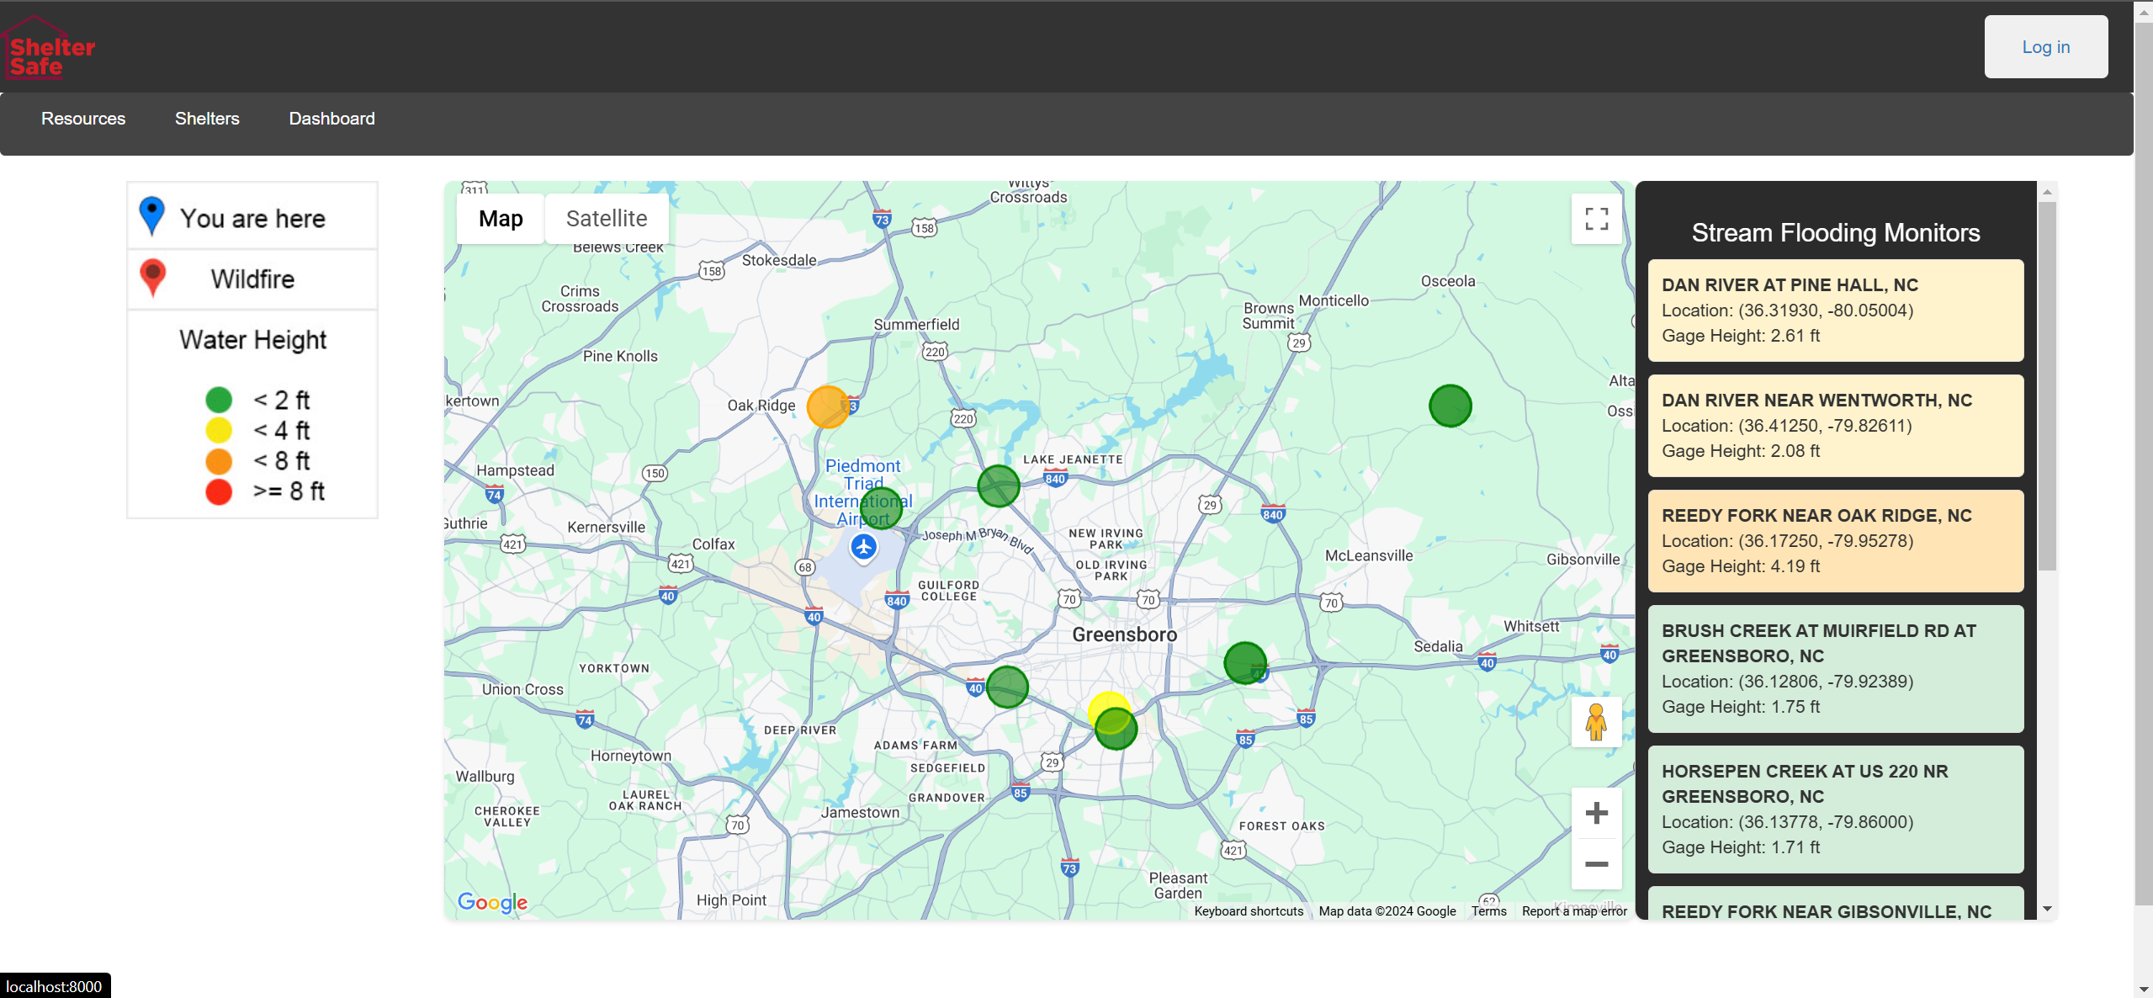Select the Street View pegman icon
The width and height of the screenshot is (2153, 998).
click(x=1596, y=722)
